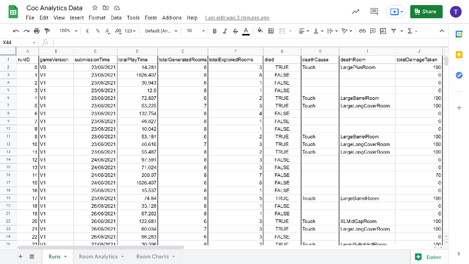Screen dimensions: 469x264
Task: Click the Redo arrow icon
Action: [26, 31]
